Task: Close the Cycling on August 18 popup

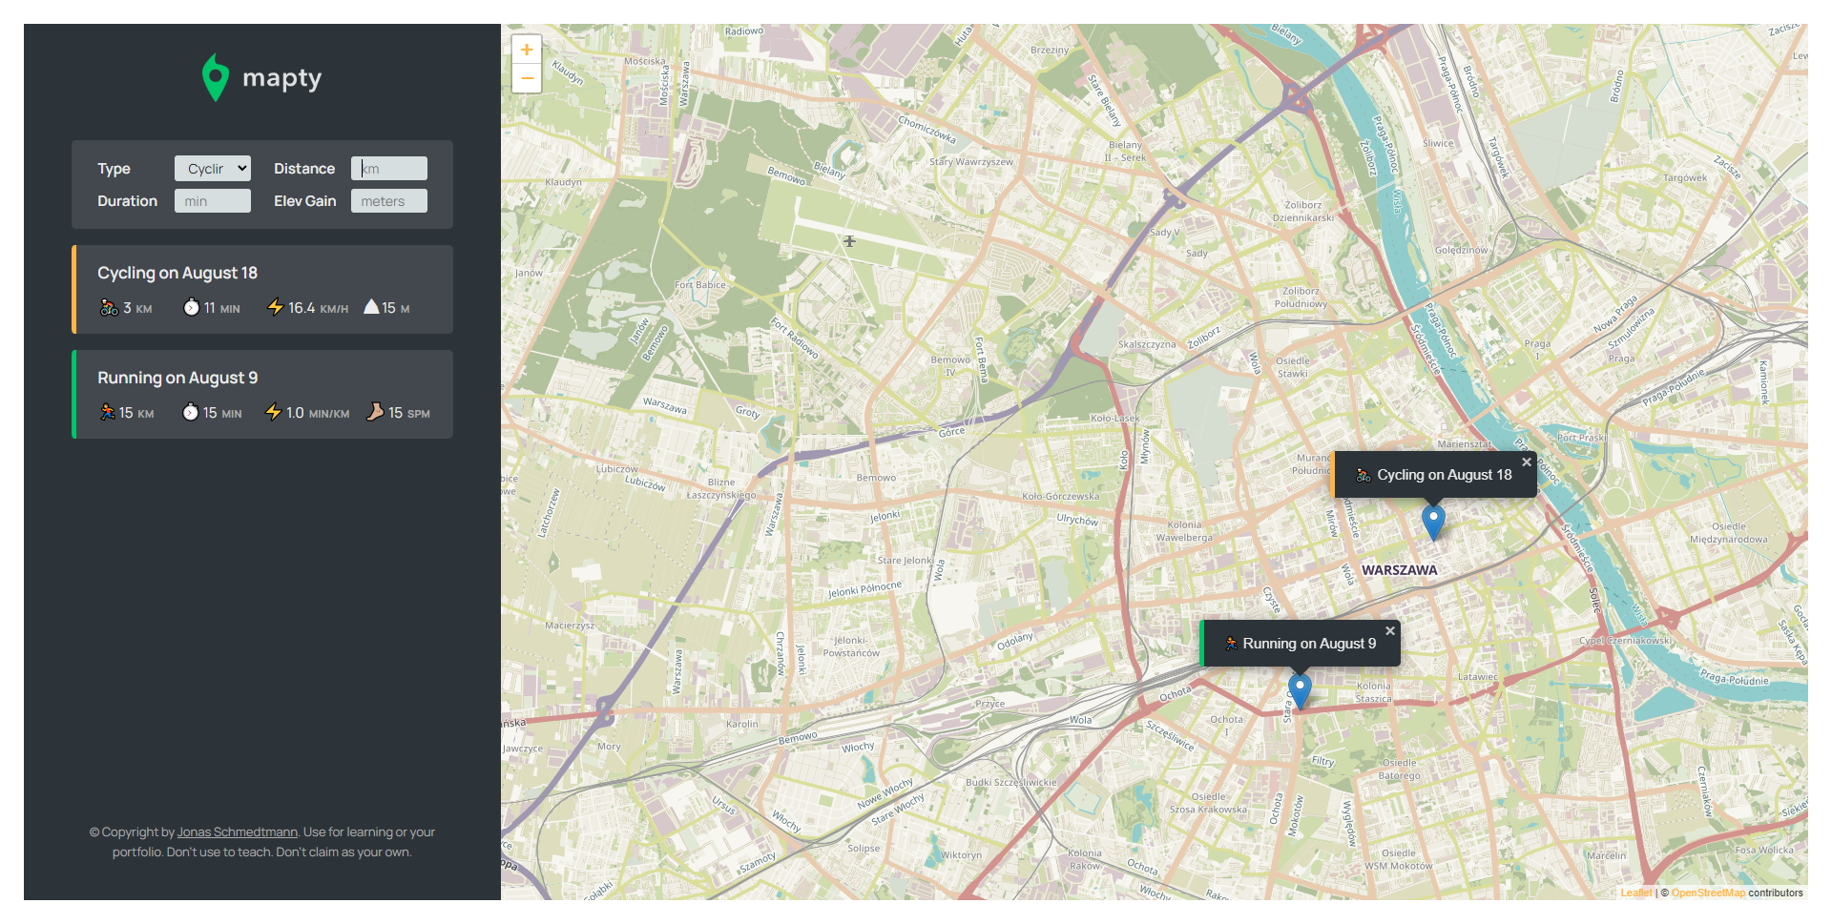Action: tap(1527, 461)
